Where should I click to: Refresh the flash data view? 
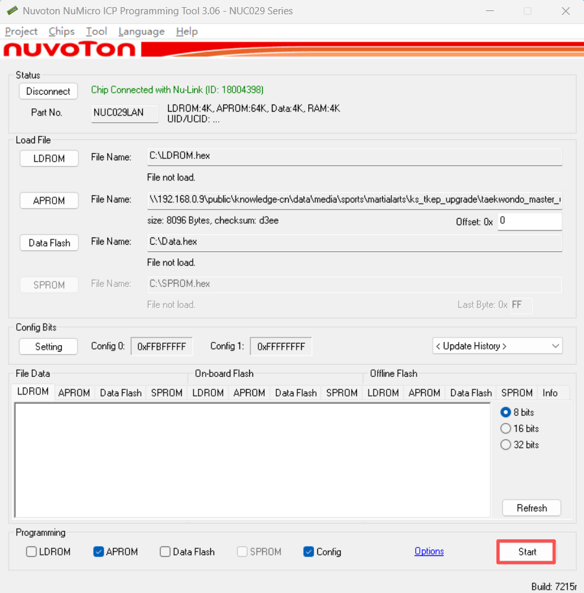click(531, 508)
